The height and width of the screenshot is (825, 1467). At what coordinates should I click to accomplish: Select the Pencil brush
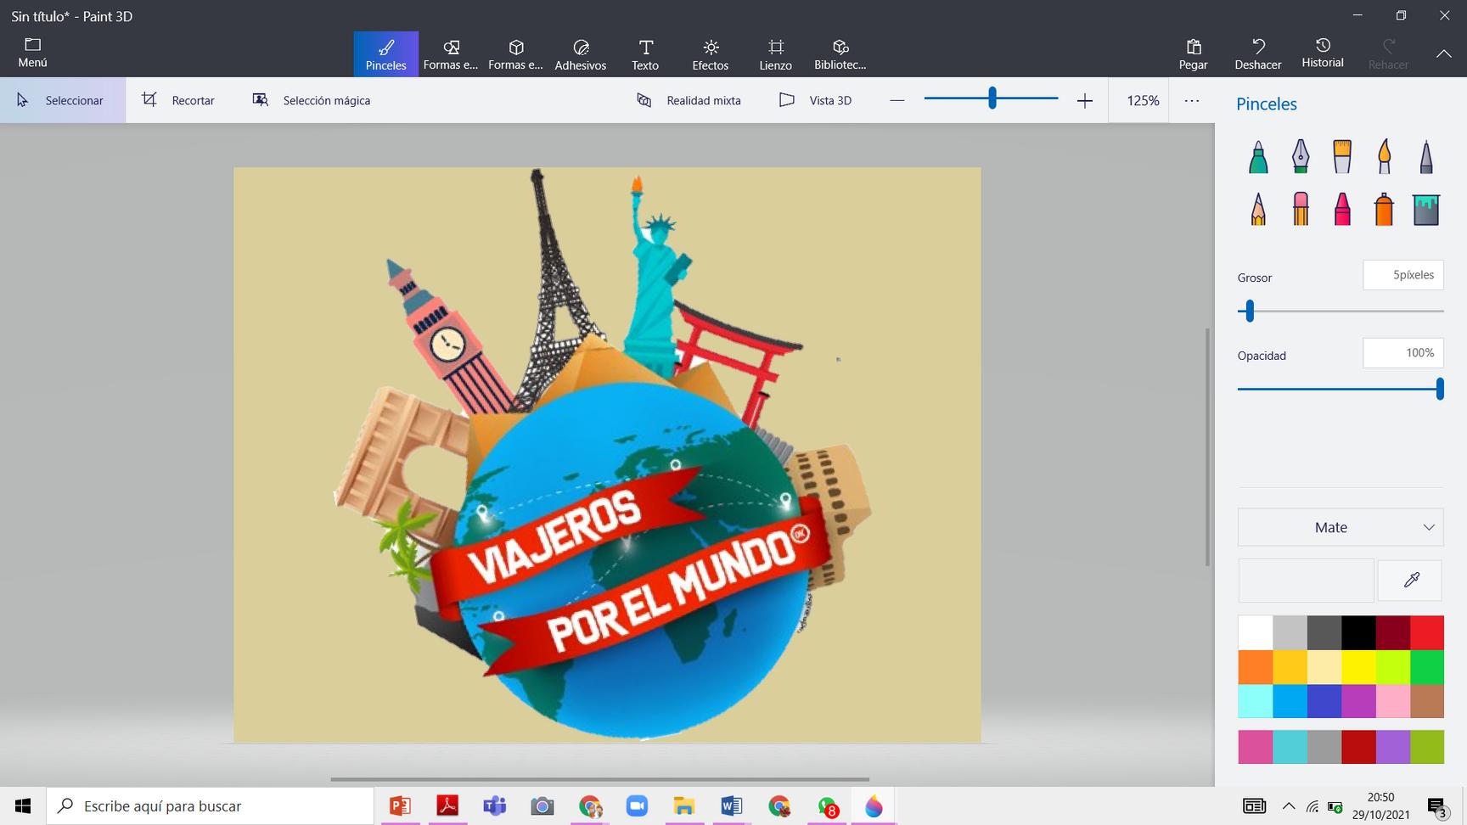click(x=1258, y=209)
